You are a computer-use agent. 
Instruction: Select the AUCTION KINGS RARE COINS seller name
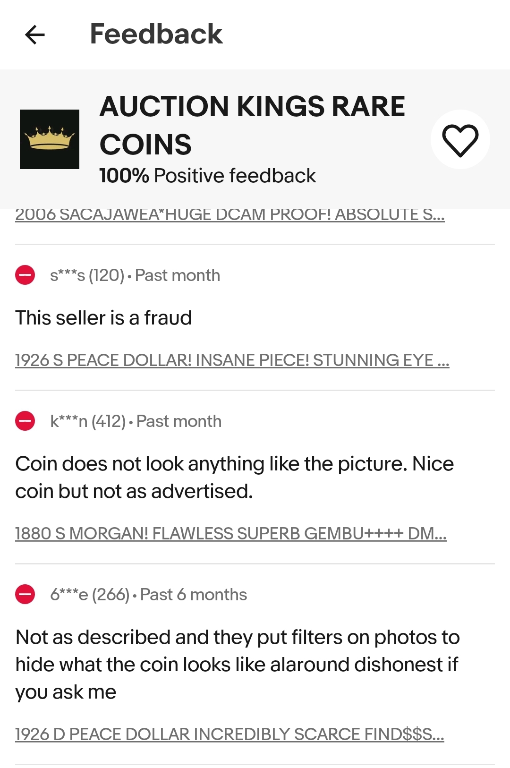(252, 125)
